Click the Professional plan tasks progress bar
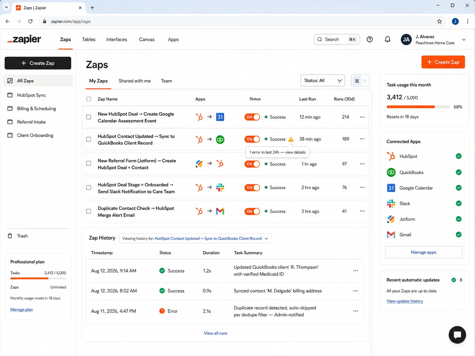The height and width of the screenshot is (356, 475). 38,278
